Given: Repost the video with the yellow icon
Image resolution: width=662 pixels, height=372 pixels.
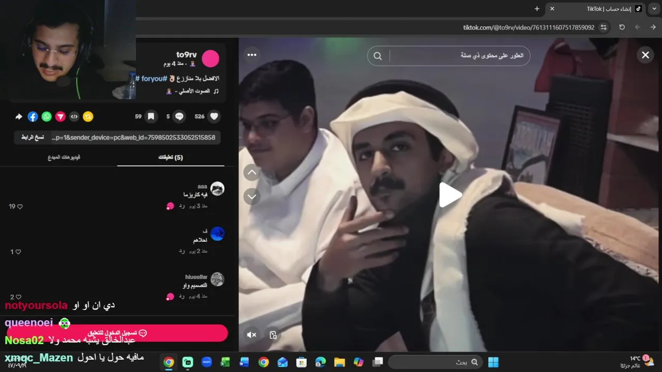Looking at the screenshot, I should [x=88, y=117].
